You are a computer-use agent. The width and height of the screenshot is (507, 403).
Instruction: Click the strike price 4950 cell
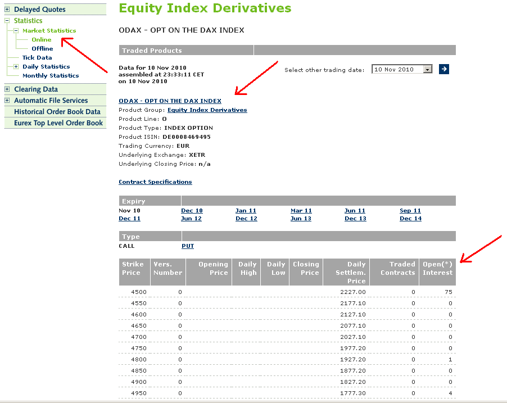(x=139, y=393)
